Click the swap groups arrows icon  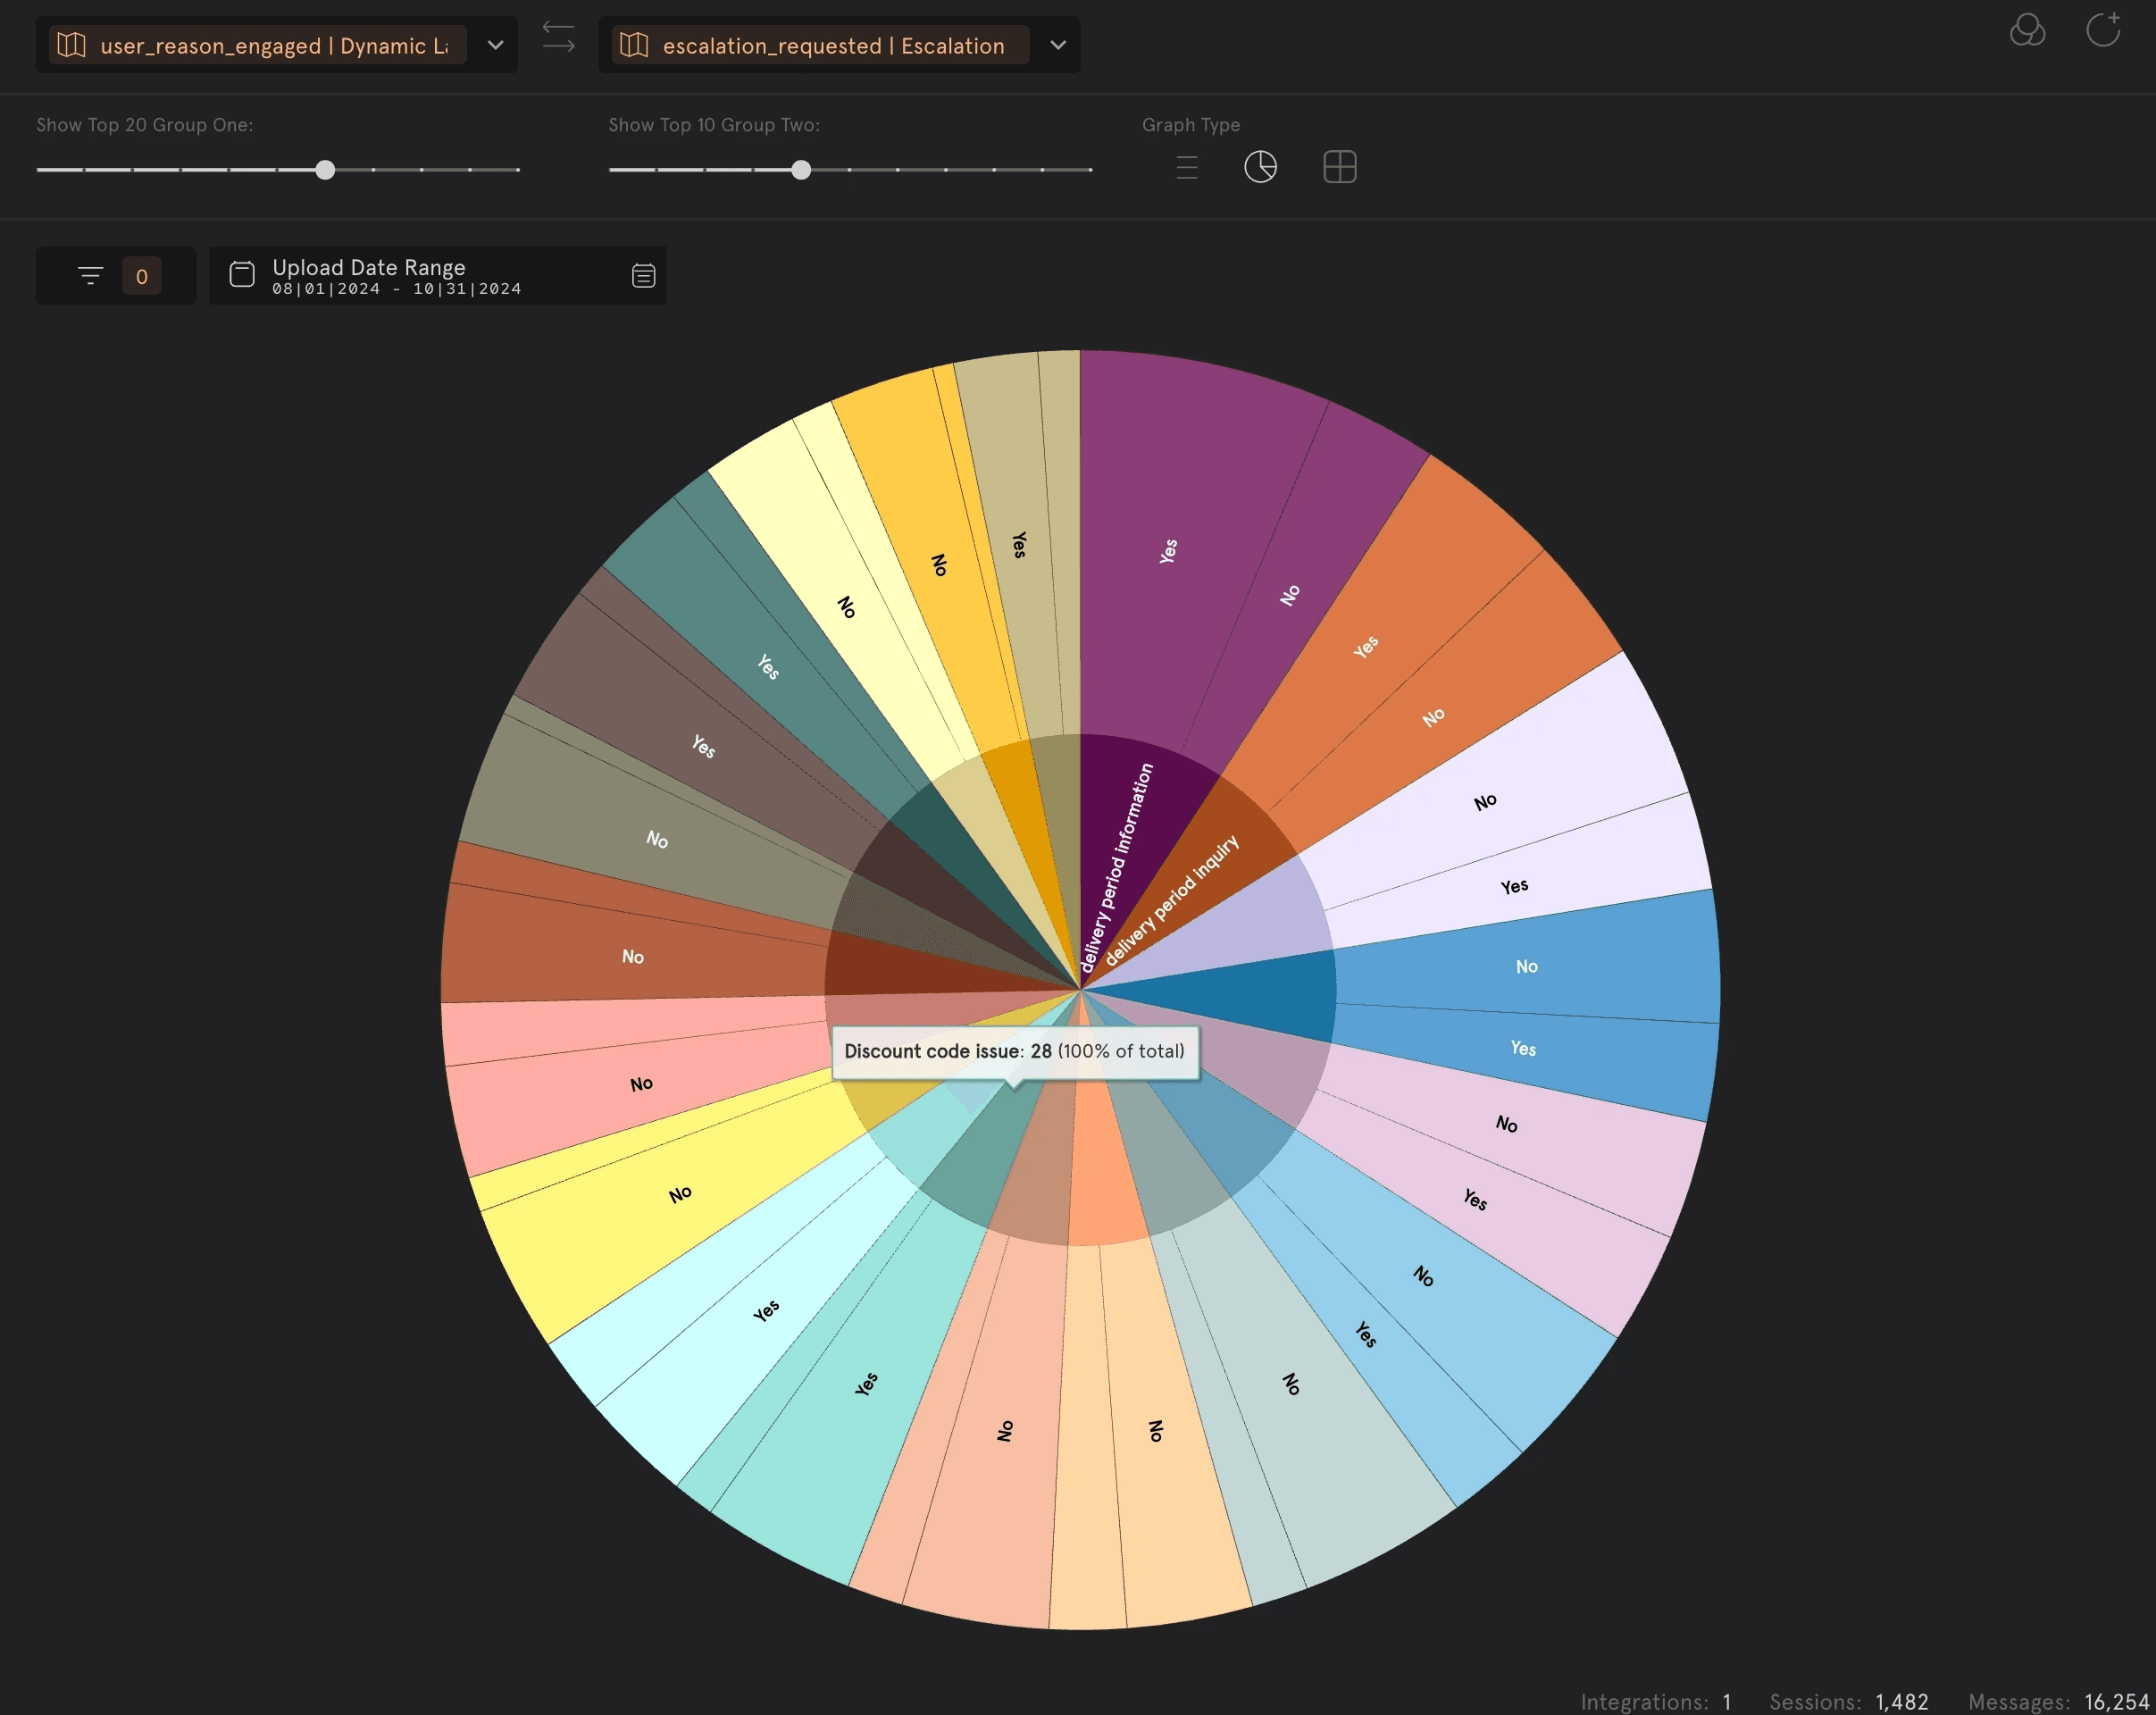point(558,37)
